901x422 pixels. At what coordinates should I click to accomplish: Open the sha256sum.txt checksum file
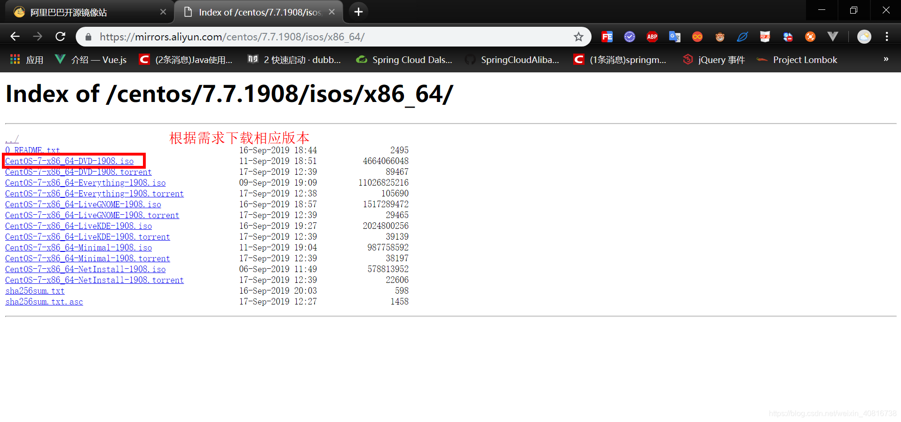point(35,291)
